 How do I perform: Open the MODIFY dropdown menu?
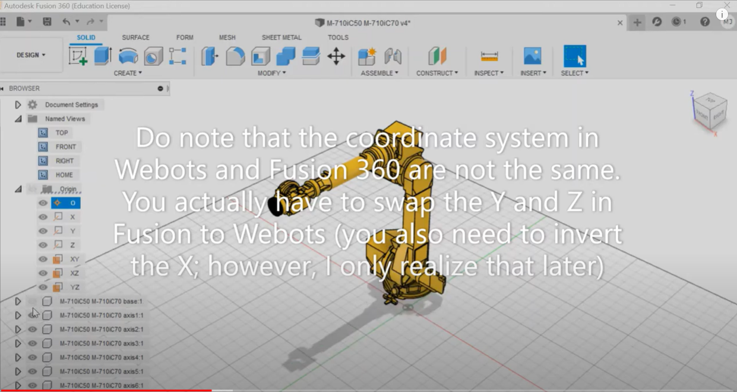tap(272, 73)
